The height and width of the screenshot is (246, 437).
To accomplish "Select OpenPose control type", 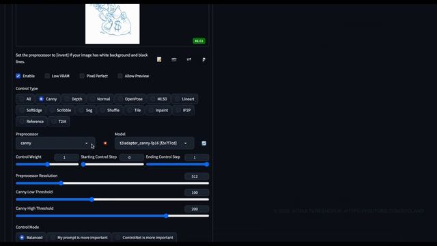I will [130, 99].
